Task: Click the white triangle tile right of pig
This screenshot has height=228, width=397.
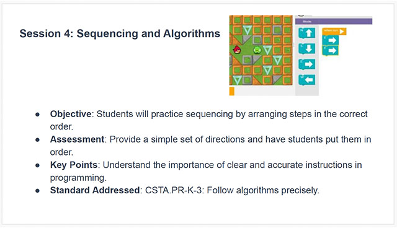Action: pos(267,50)
